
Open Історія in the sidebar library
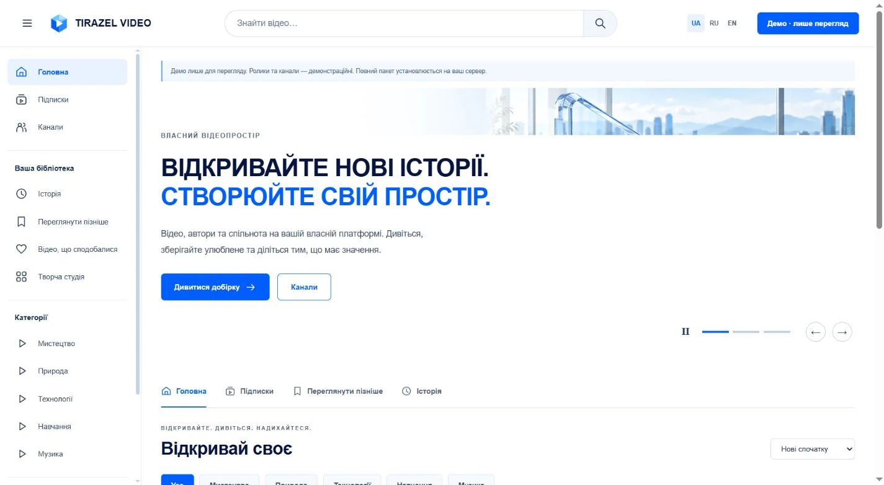(67, 194)
